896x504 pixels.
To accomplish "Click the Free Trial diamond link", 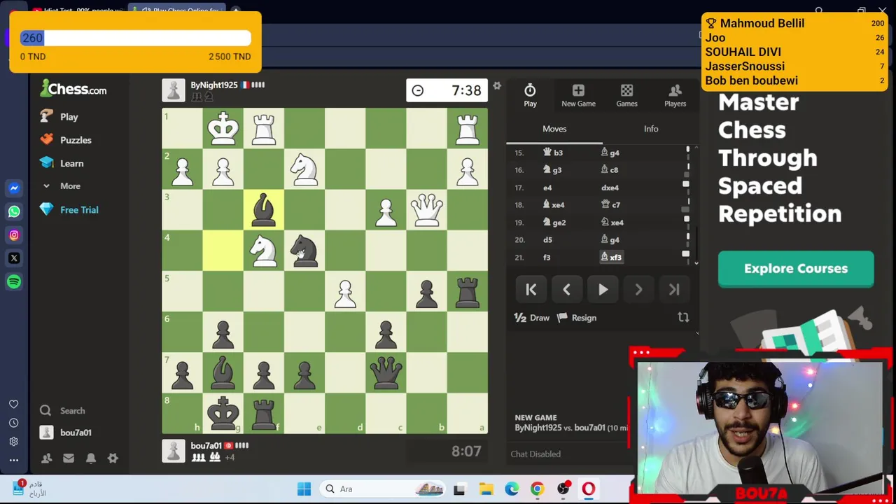I will coord(69,210).
